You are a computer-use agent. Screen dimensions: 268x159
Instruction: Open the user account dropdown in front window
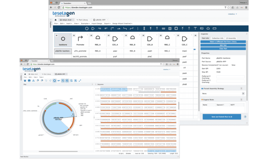coord(167,70)
